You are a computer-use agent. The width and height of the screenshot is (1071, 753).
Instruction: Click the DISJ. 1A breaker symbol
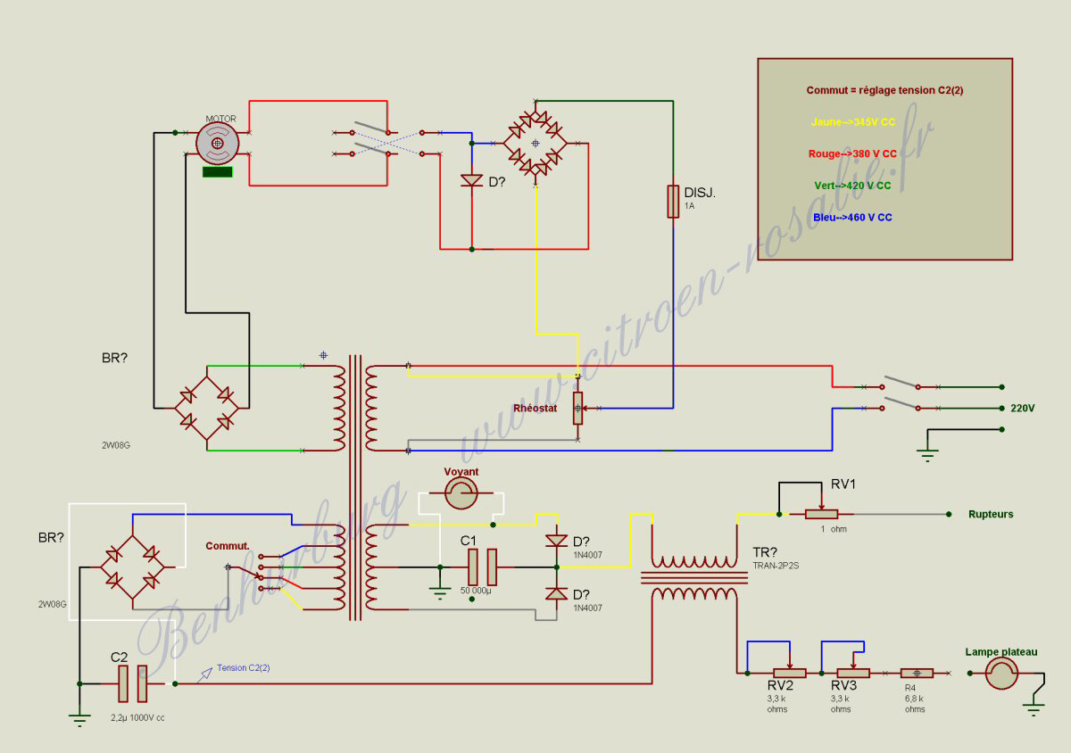point(674,202)
